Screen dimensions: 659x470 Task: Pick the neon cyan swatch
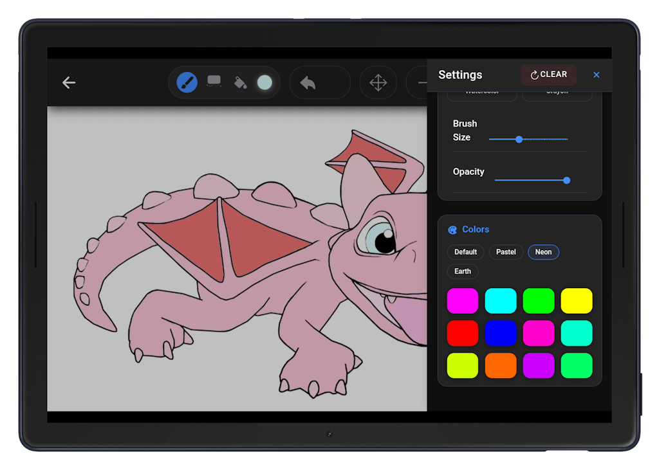tap(501, 301)
